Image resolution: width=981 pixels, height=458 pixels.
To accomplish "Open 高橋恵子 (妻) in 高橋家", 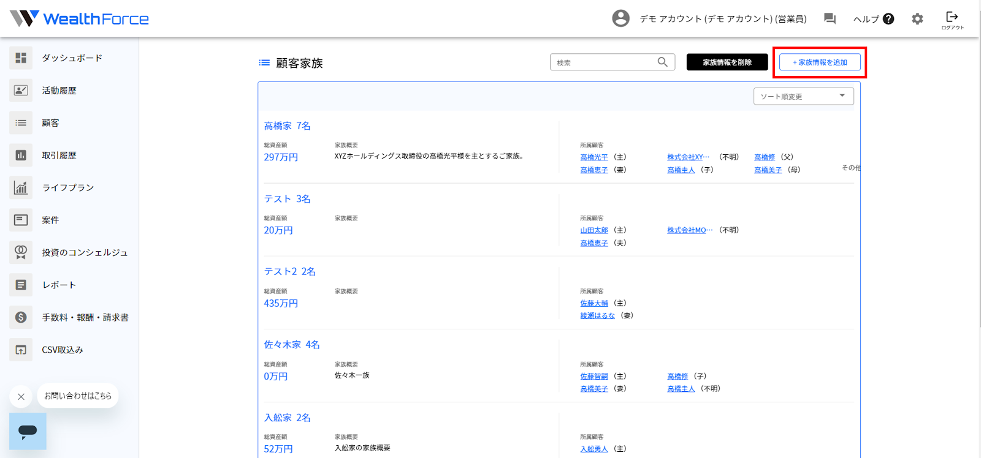I will pos(594,170).
